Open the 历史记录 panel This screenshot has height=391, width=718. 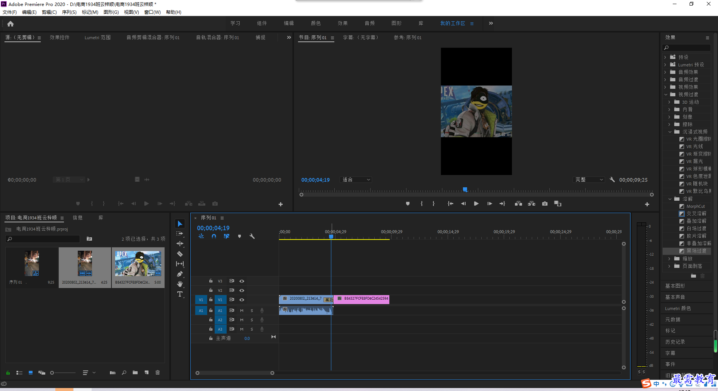(x=675, y=342)
